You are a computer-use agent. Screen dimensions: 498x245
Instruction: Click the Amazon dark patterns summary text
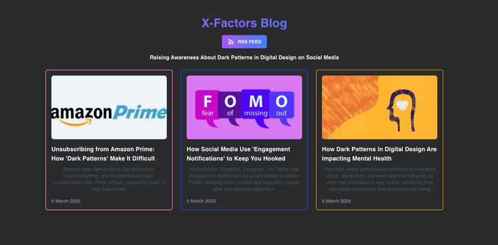109,179
